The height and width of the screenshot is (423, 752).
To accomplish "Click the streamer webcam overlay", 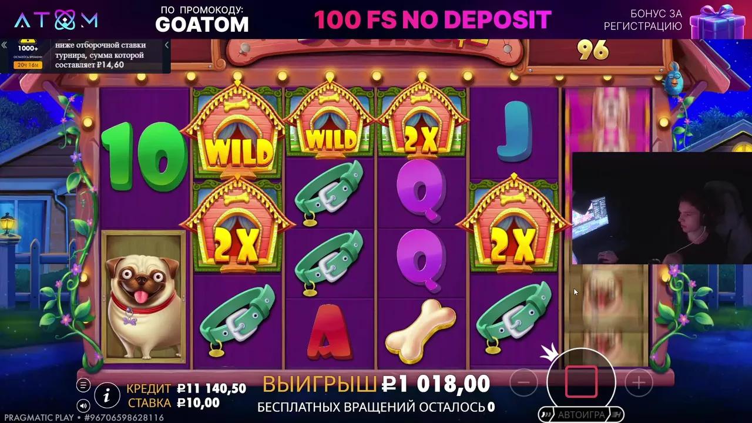I will tap(662, 208).
